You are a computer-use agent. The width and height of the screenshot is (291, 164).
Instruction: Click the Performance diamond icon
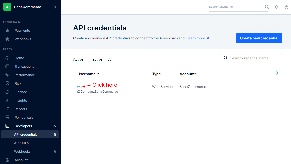click(7, 75)
